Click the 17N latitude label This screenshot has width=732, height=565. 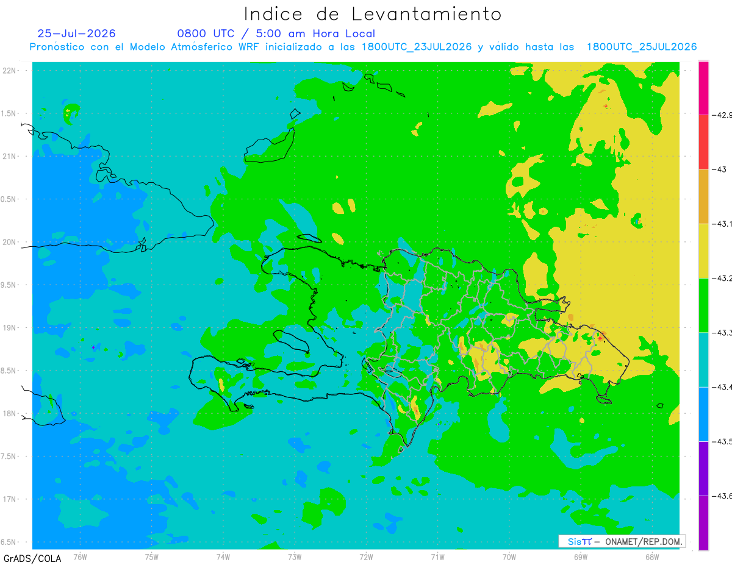coord(10,499)
